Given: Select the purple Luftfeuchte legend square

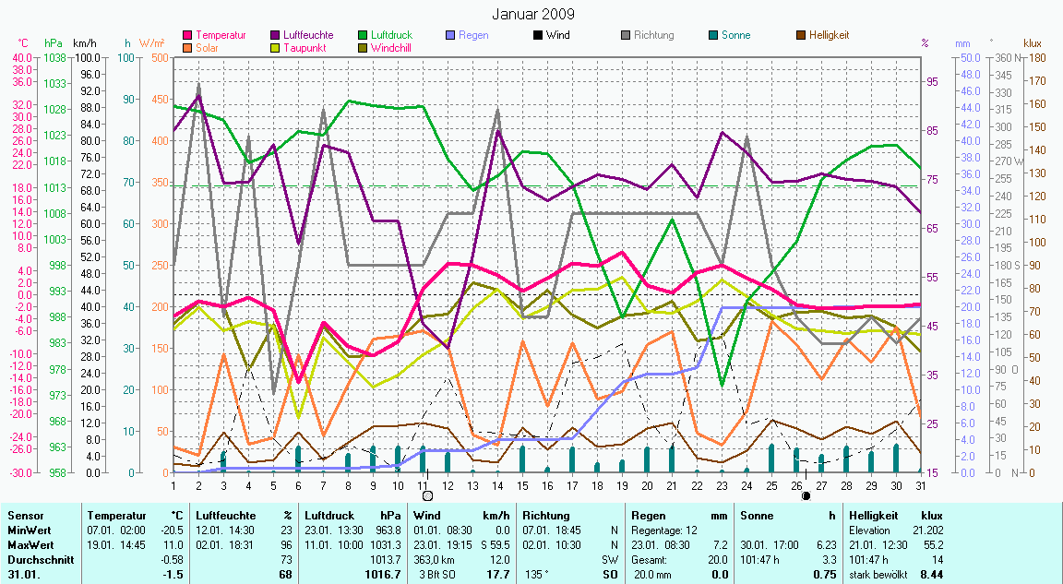Looking at the screenshot, I should (x=276, y=36).
